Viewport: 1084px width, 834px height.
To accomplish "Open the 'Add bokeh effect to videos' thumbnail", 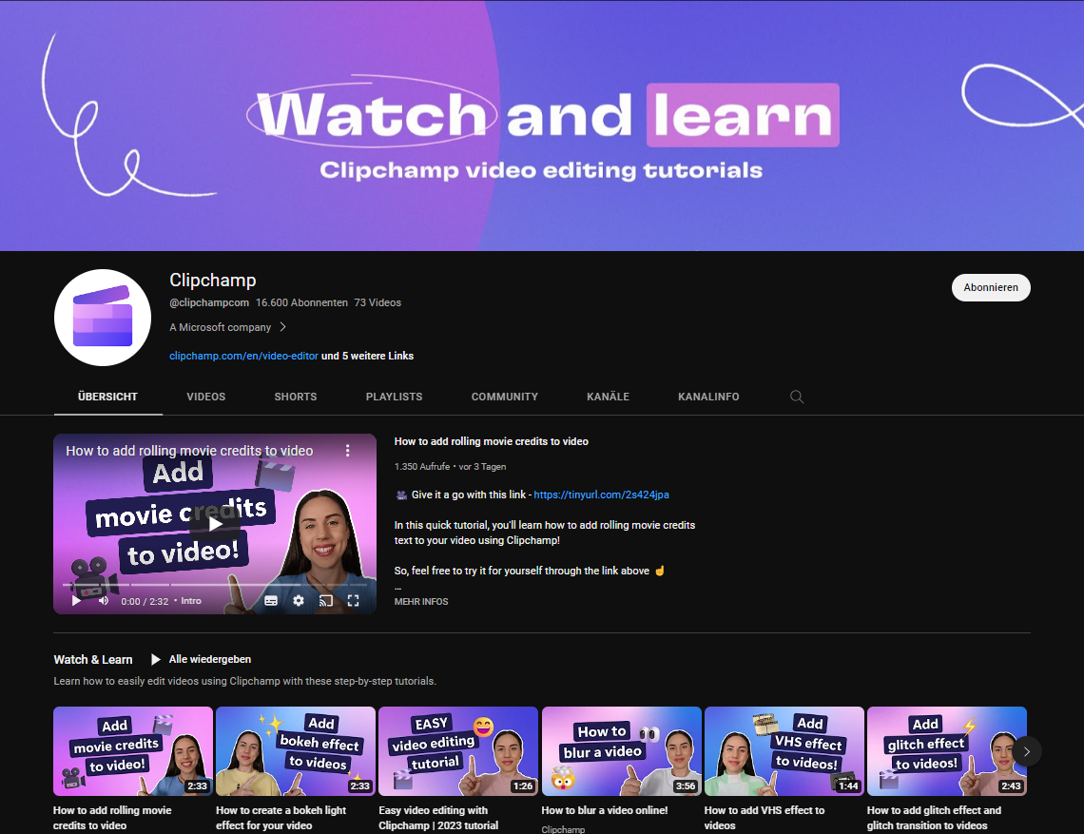I will pyautogui.click(x=296, y=751).
